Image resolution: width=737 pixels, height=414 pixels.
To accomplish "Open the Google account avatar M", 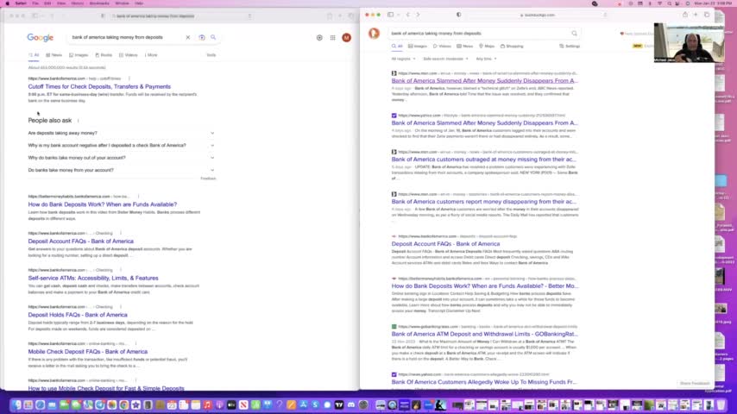I will (346, 38).
